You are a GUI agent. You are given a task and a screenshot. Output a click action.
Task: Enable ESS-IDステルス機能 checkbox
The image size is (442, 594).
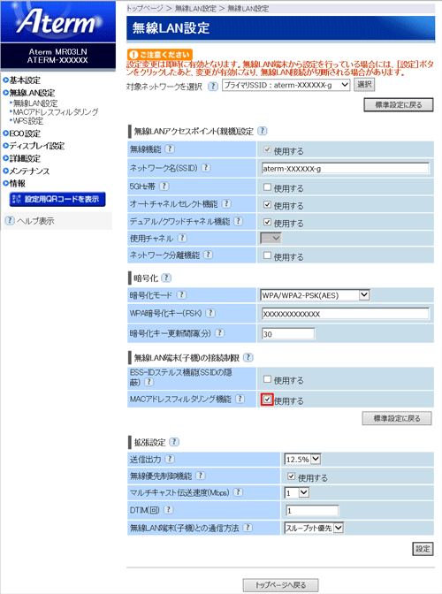point(267,379)
